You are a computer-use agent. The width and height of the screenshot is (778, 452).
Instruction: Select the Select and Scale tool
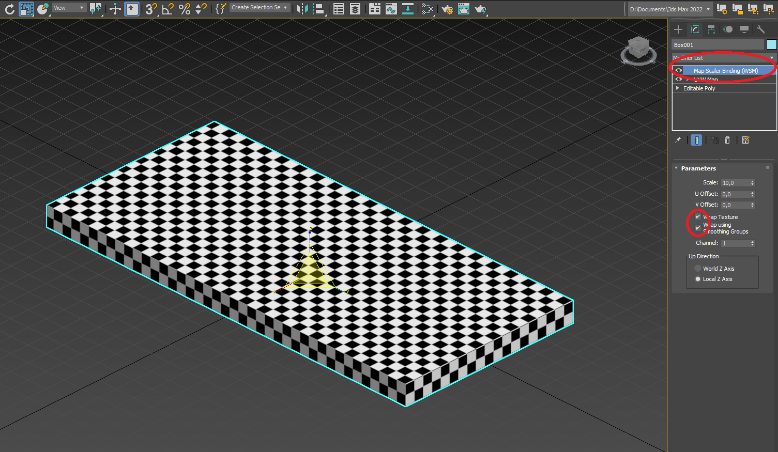26,9
